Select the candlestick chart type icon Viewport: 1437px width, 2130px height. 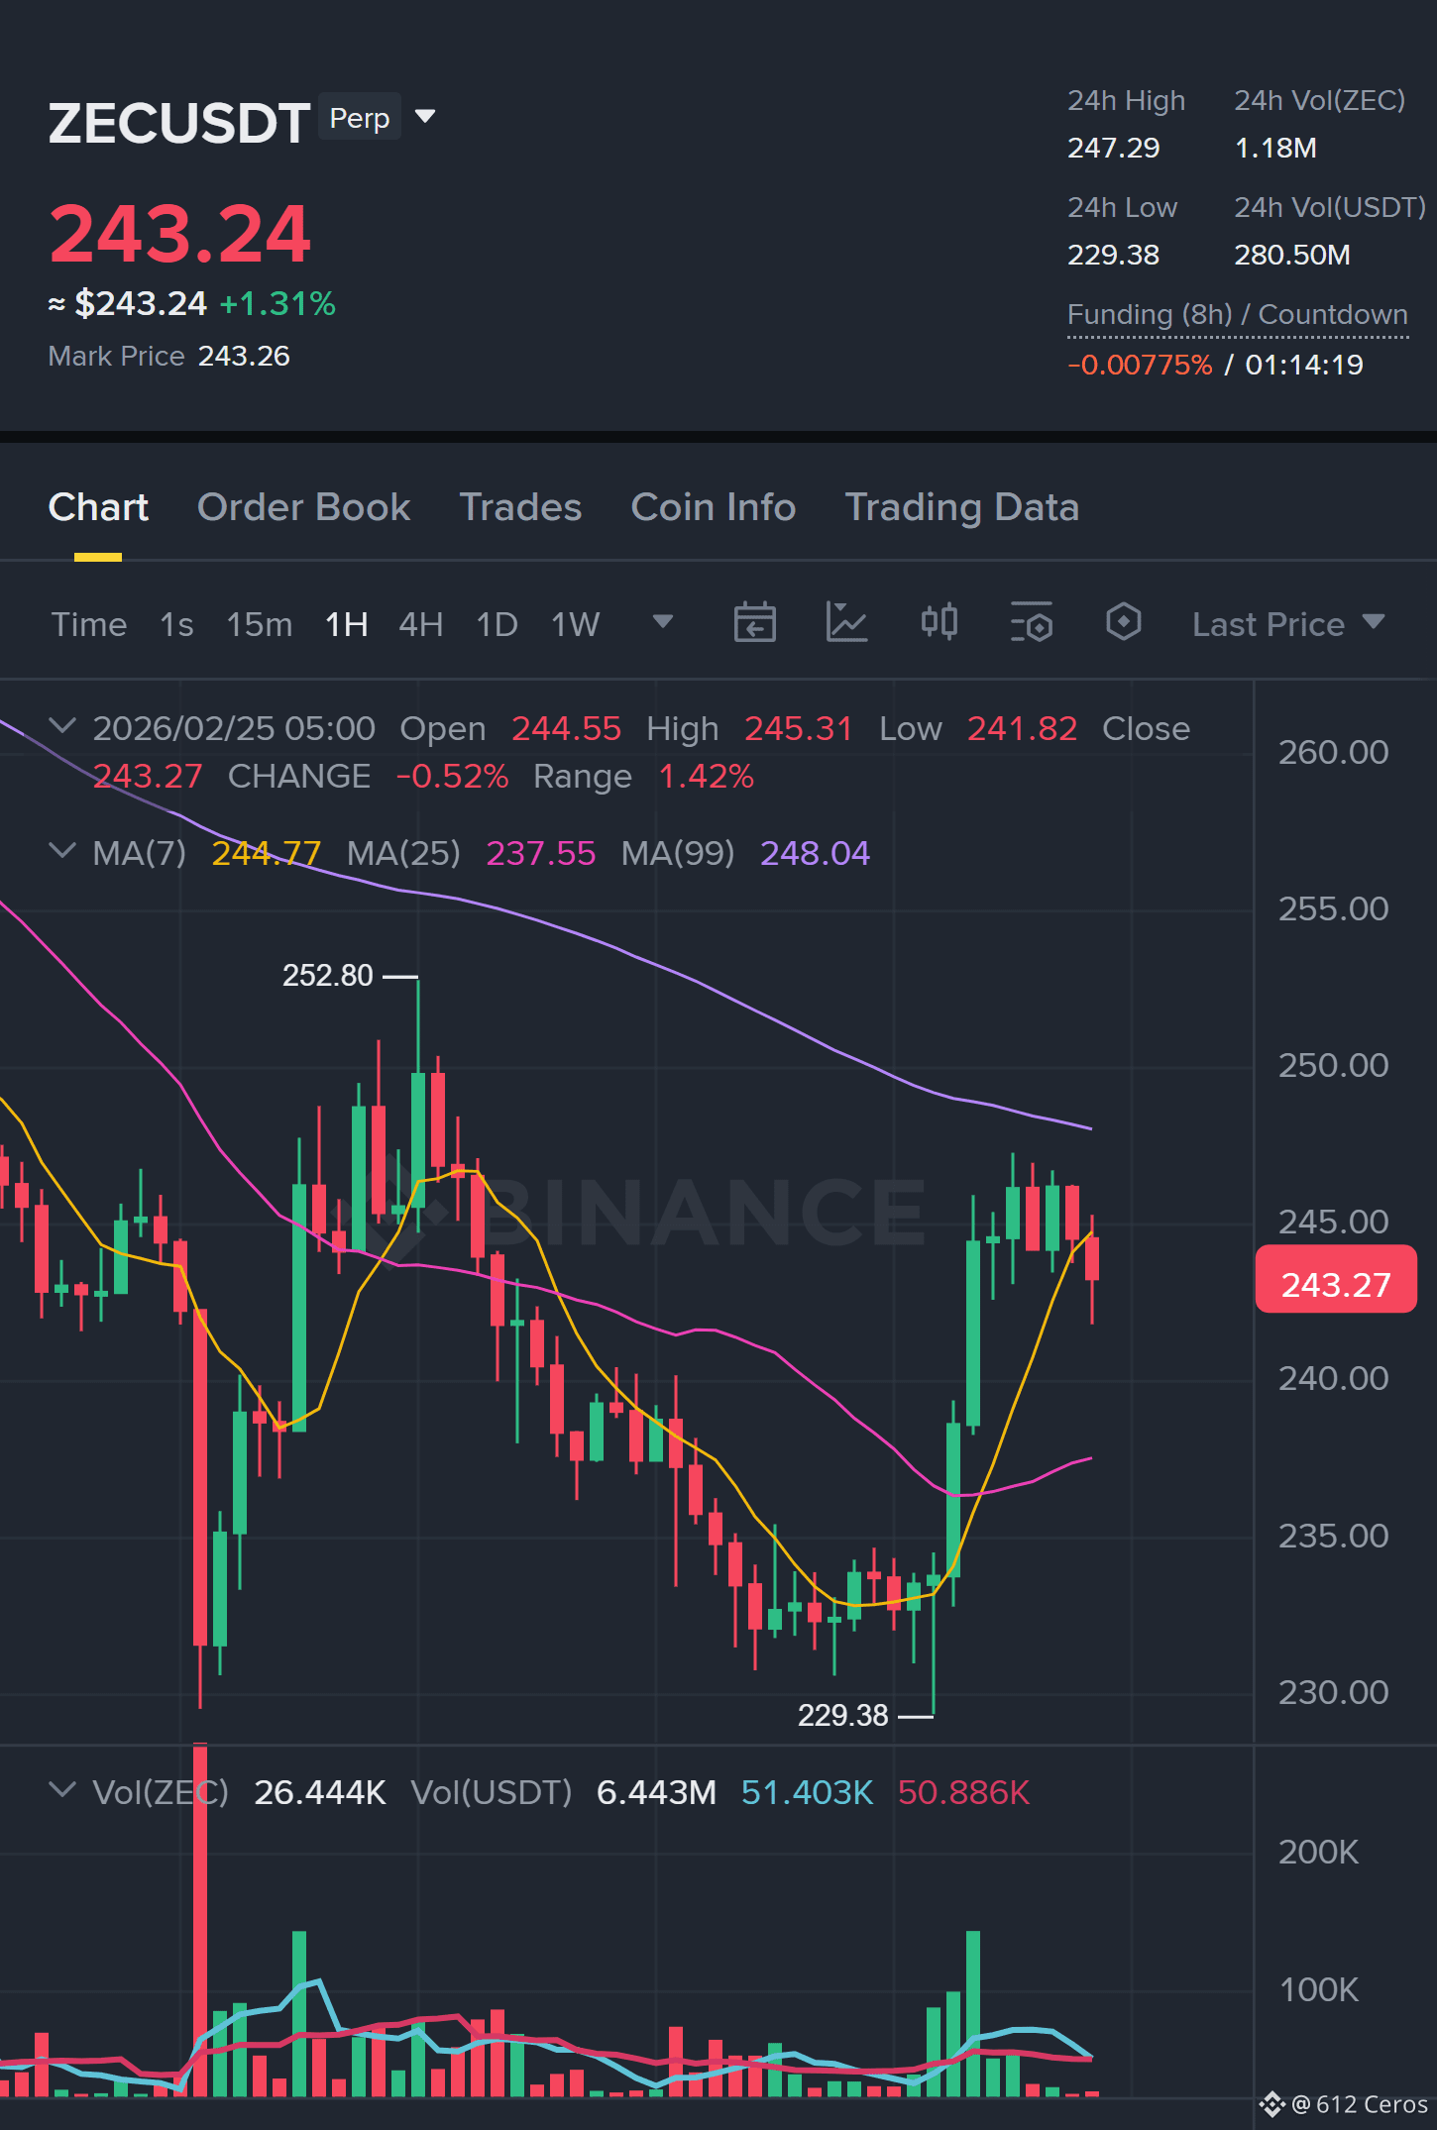tap(940, 623)
